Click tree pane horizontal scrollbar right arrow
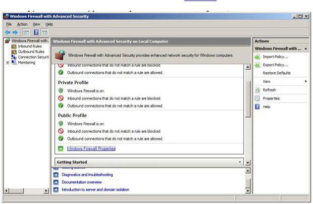The image size is (313, 204). [x=46, y=191]
